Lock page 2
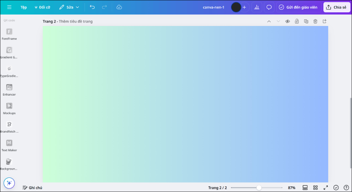 point(297,21)
